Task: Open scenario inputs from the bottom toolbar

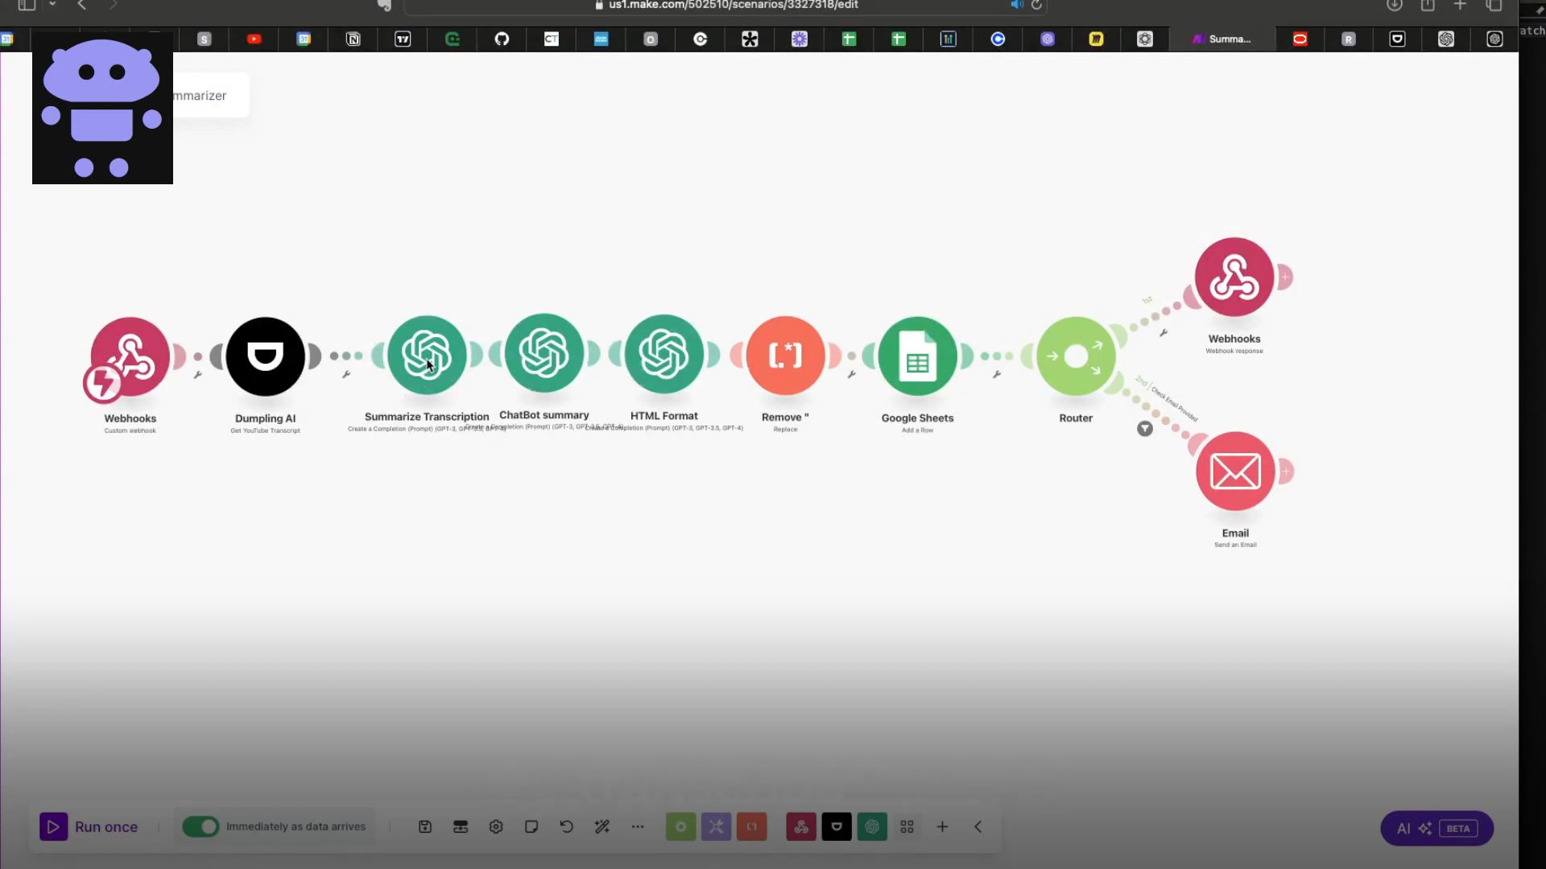Action: coord(461,826)
